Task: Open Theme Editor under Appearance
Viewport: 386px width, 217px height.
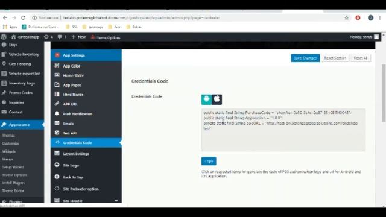Action: [x=13, y=190]
